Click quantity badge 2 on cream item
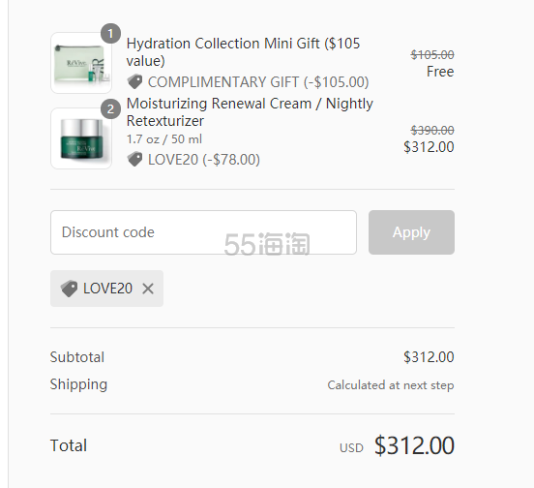The image size is (534, 488). tap(110, 109)
